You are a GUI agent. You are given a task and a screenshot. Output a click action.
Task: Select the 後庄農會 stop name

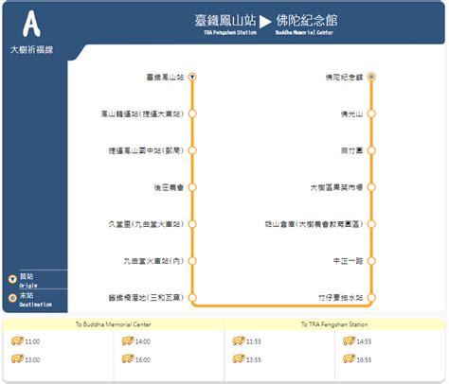pyautogui.click(x=169, y=187)
